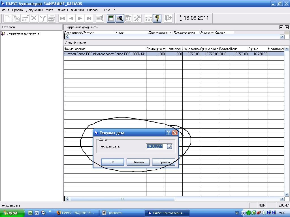Open the calendar date icon in the toolbar
The width and height of the screenshot is (290, 217).
pos(129,18)
